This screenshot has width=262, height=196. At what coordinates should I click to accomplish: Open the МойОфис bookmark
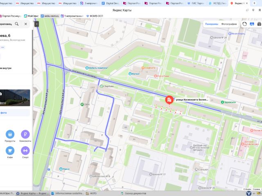point(32,16)
